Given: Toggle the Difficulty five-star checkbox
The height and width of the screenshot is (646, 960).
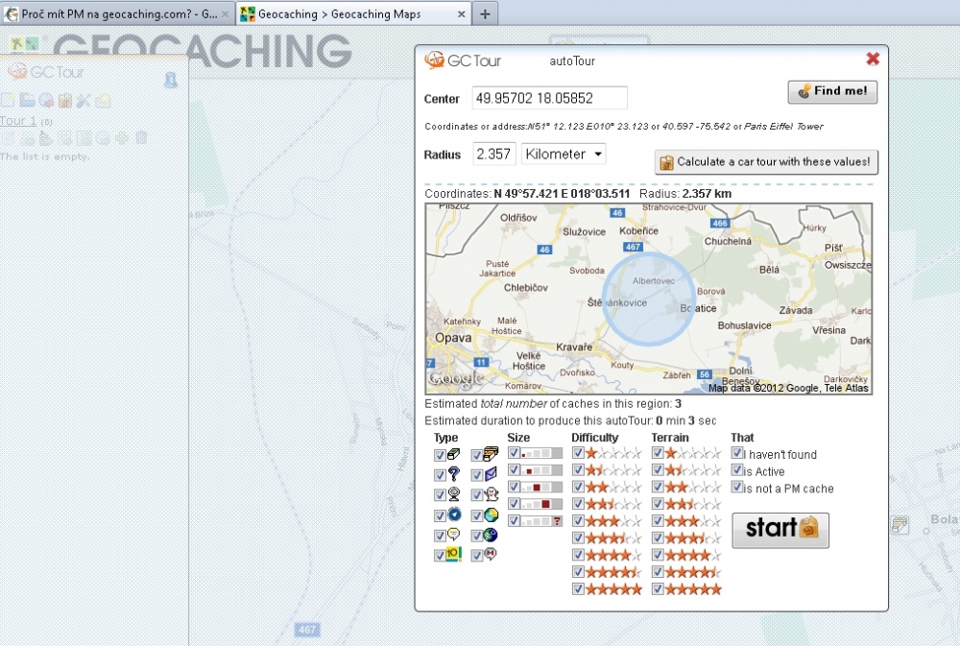Looking at the screenshot, I should tap(578, 588).
